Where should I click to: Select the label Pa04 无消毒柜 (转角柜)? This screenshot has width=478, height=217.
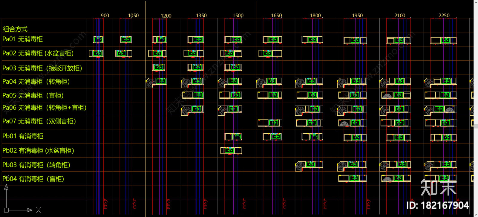pyautogui.click(x=36, y=82)
